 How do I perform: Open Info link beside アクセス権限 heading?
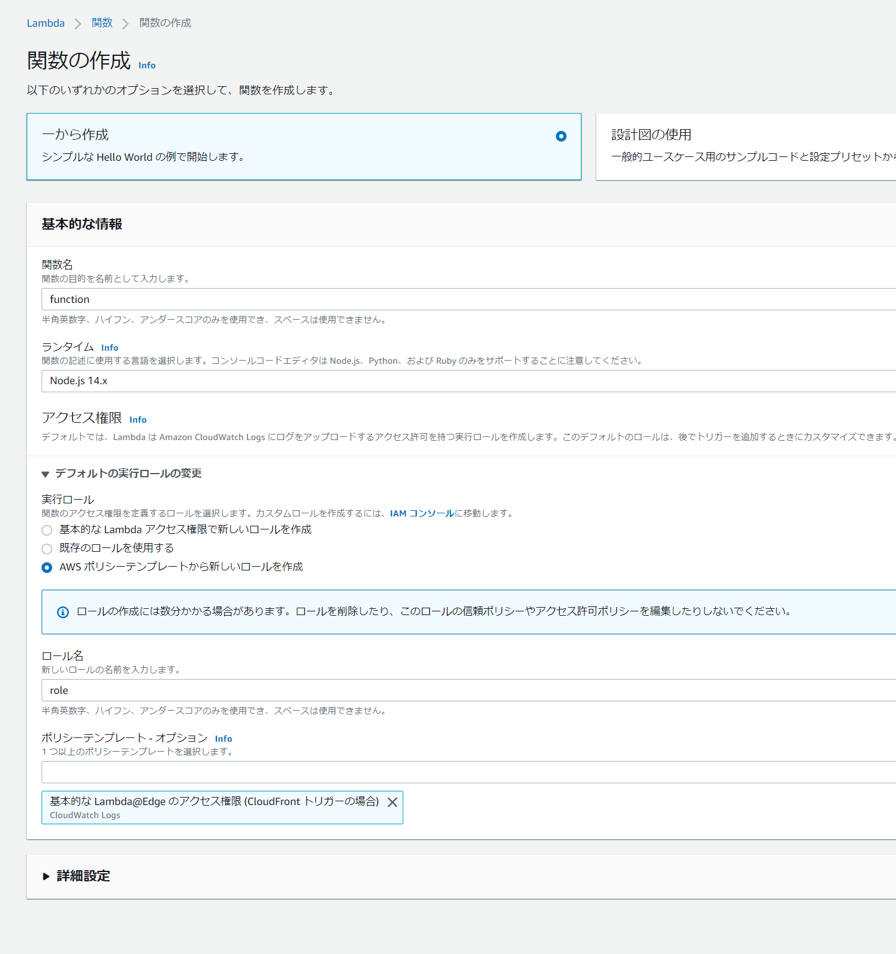[x=138, y=420]
